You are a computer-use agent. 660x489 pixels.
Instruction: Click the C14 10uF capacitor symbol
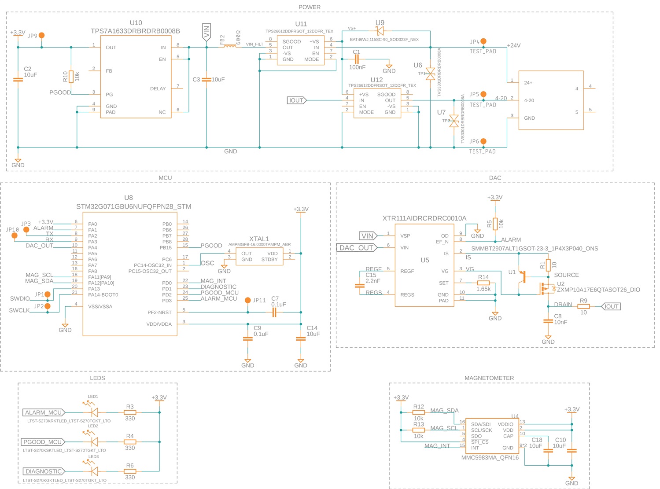point(301,339)
